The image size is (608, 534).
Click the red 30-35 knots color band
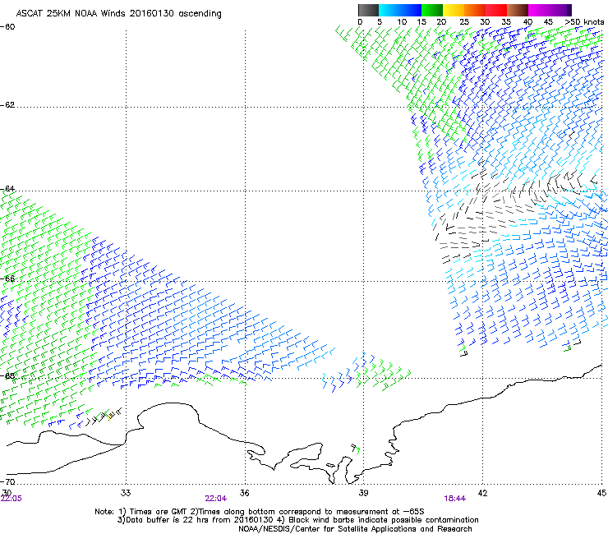[x=496, y=10]
